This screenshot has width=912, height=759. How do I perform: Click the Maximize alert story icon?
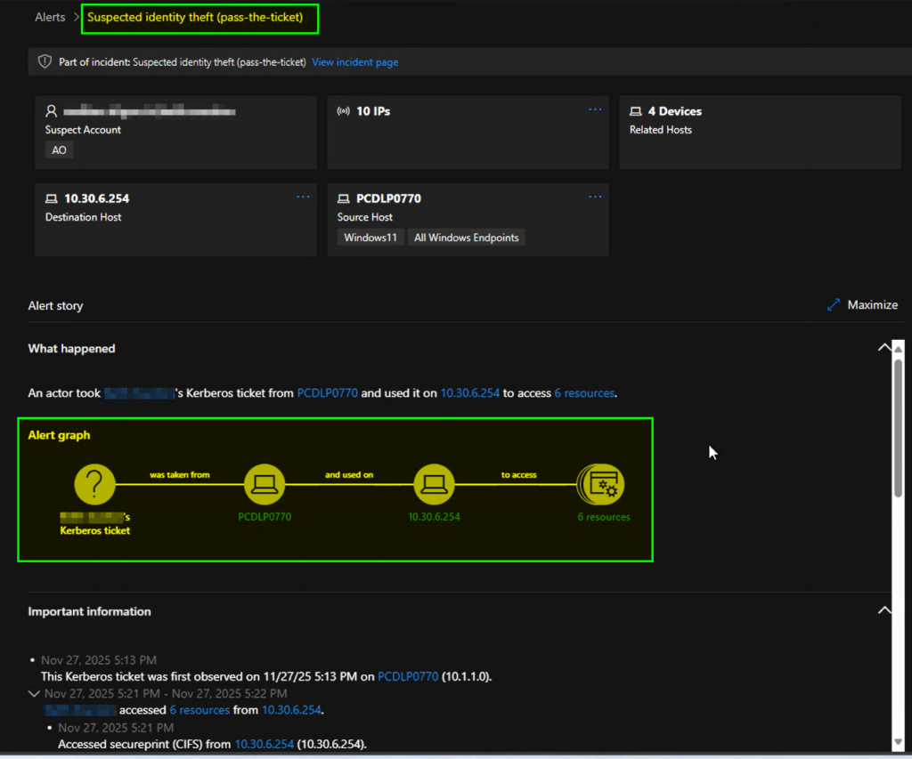(x=834, y=305)
